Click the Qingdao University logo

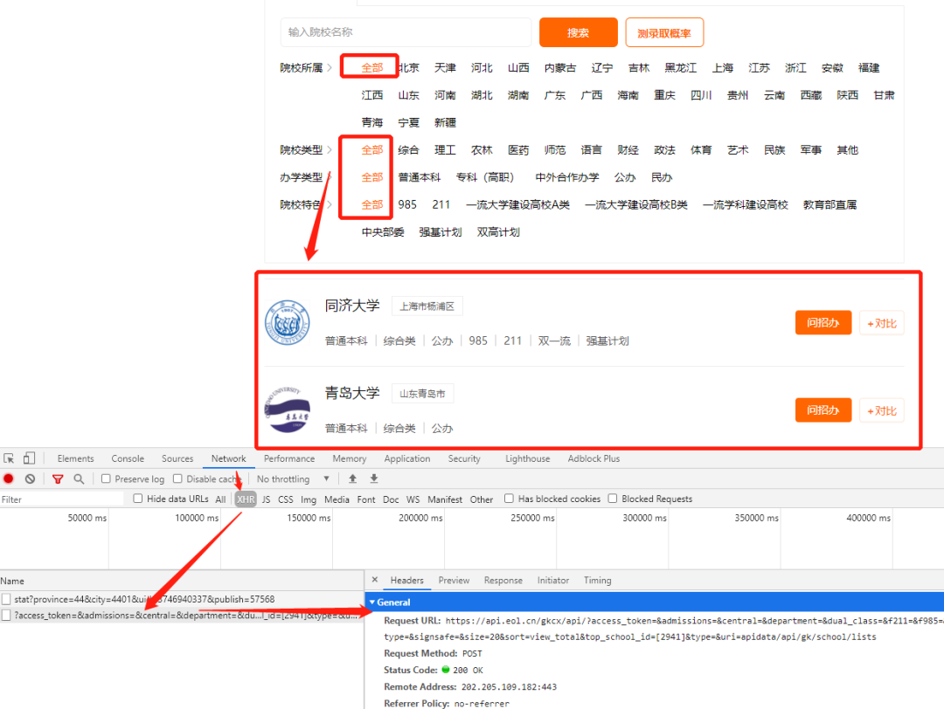point(288,410)
